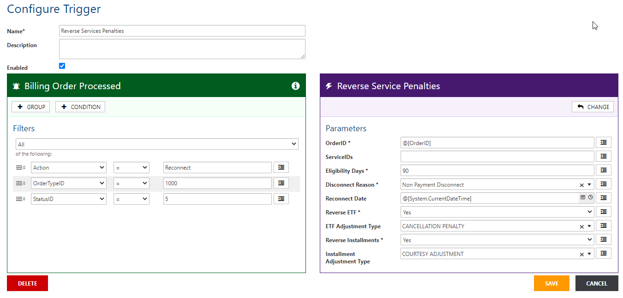This screenshot has height=298, width=623.
Task: Clear the COURTESY ADJUSTMENT installment adjustment value
Action: [x=581, y=253]
